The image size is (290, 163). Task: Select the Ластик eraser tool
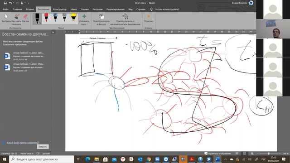pyautogui.click(x=25, y=19)
